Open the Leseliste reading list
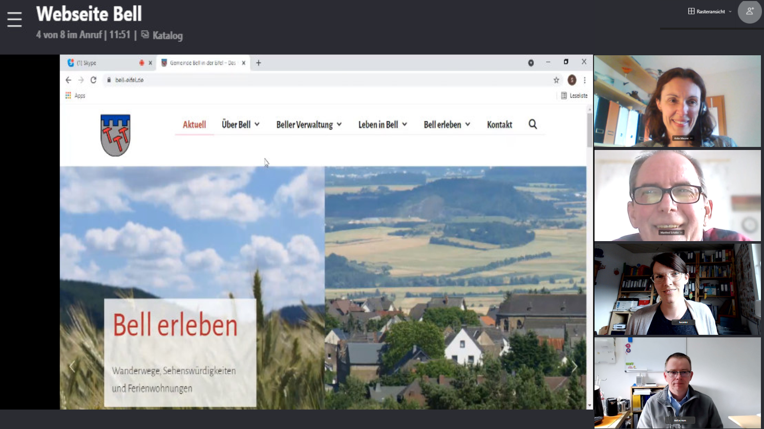 point(574,96)
